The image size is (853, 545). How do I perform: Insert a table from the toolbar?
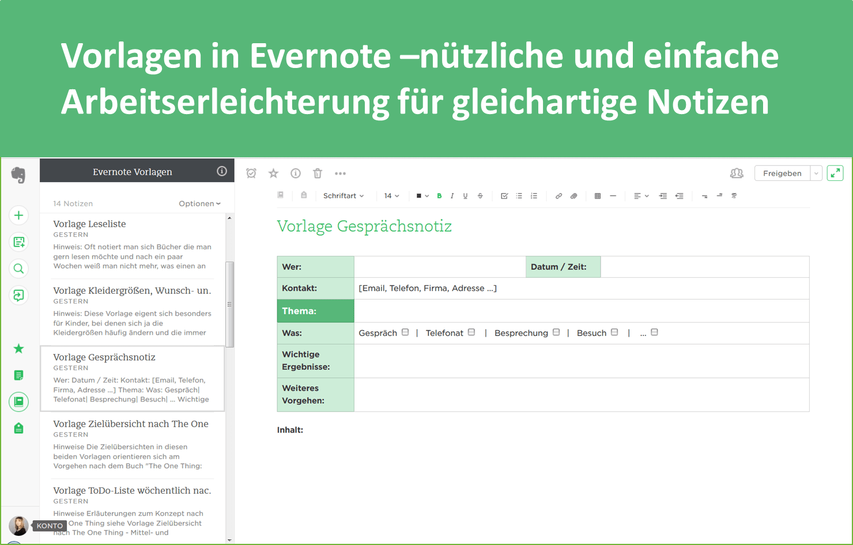(598, 196)
